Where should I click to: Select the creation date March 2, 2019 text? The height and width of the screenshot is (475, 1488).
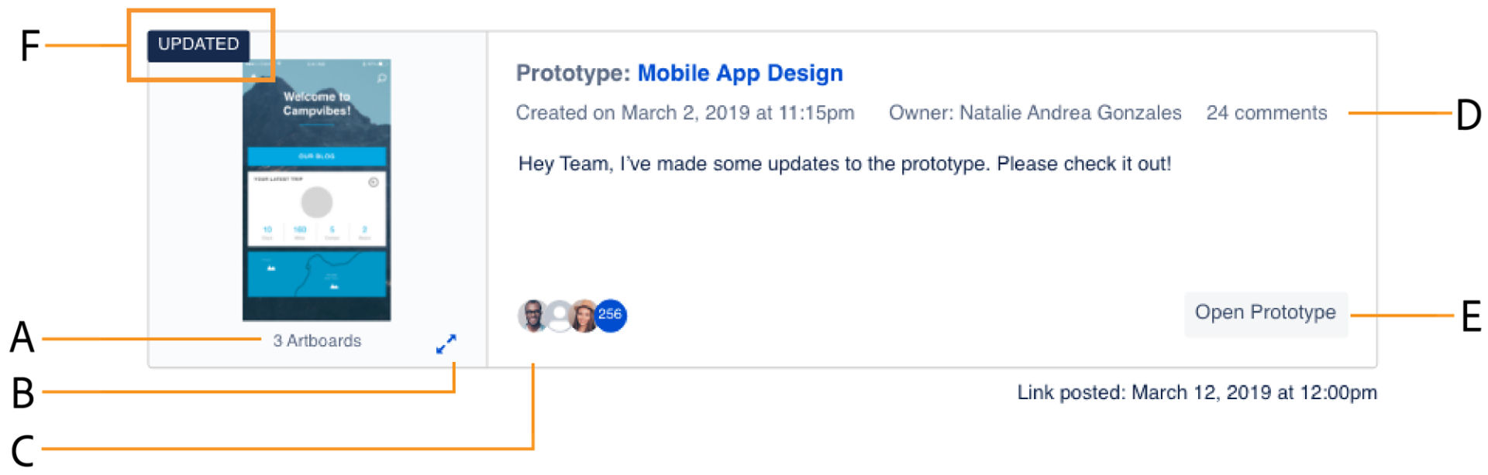[684, 113]
